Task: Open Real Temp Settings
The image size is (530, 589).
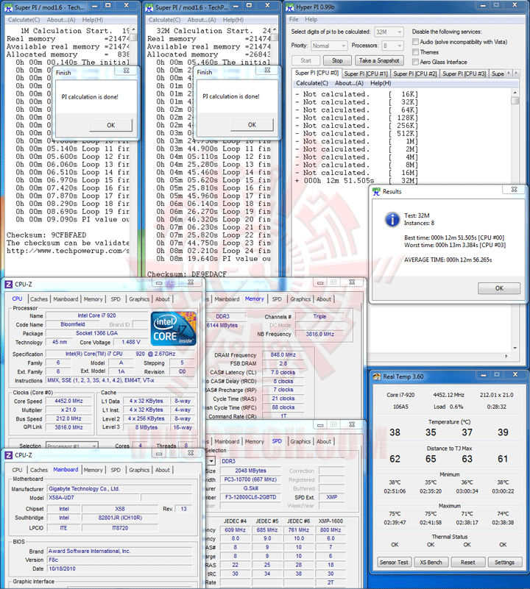Action: click(504, 563)
